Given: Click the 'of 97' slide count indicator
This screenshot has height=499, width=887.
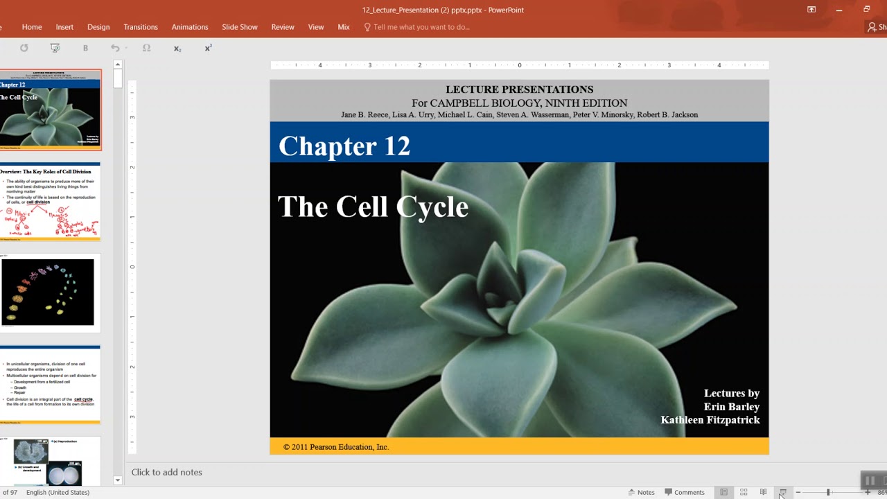Looking at the screenshot, I should [x=10, y=492].
